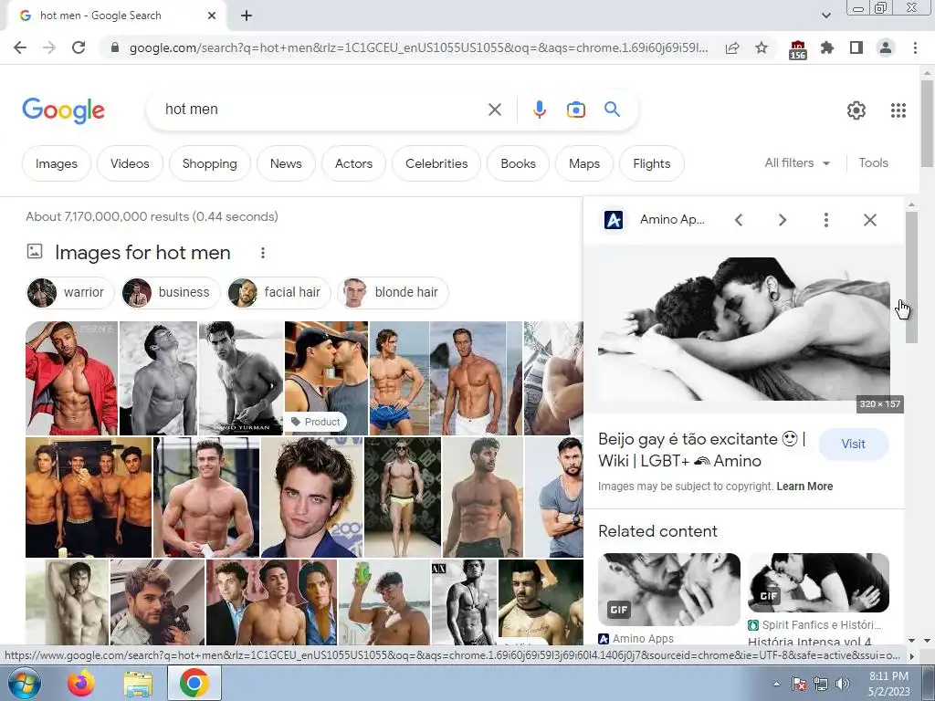
Task: Click the URL address bar
Action: 417,47
